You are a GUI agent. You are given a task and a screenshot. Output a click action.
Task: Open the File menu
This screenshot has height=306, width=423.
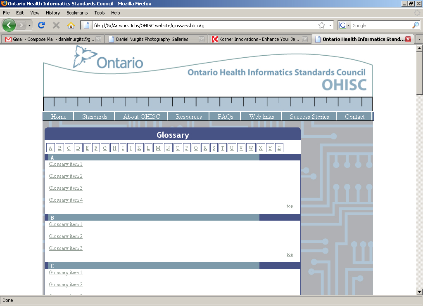coord(6,13)
